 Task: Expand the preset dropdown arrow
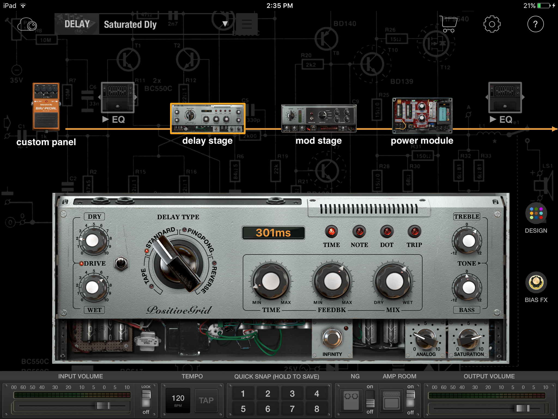pos(224,25)
